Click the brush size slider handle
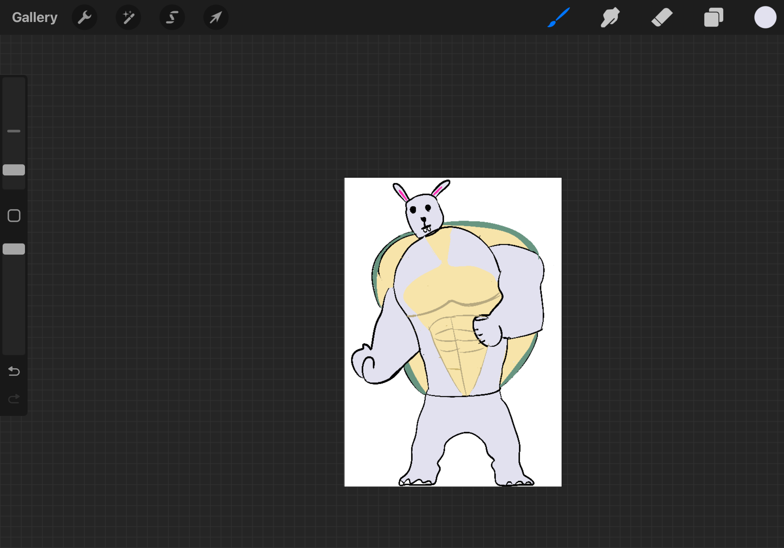Screen dimensions: 784x548 click(14, 170)
